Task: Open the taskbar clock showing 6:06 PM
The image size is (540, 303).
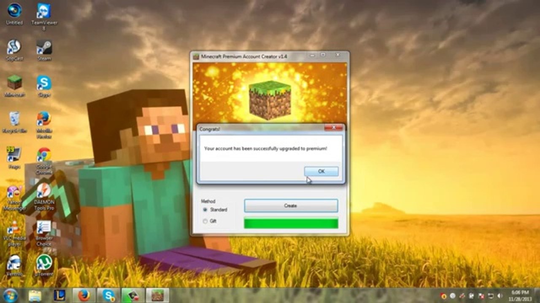Action: tap(520, 295)
